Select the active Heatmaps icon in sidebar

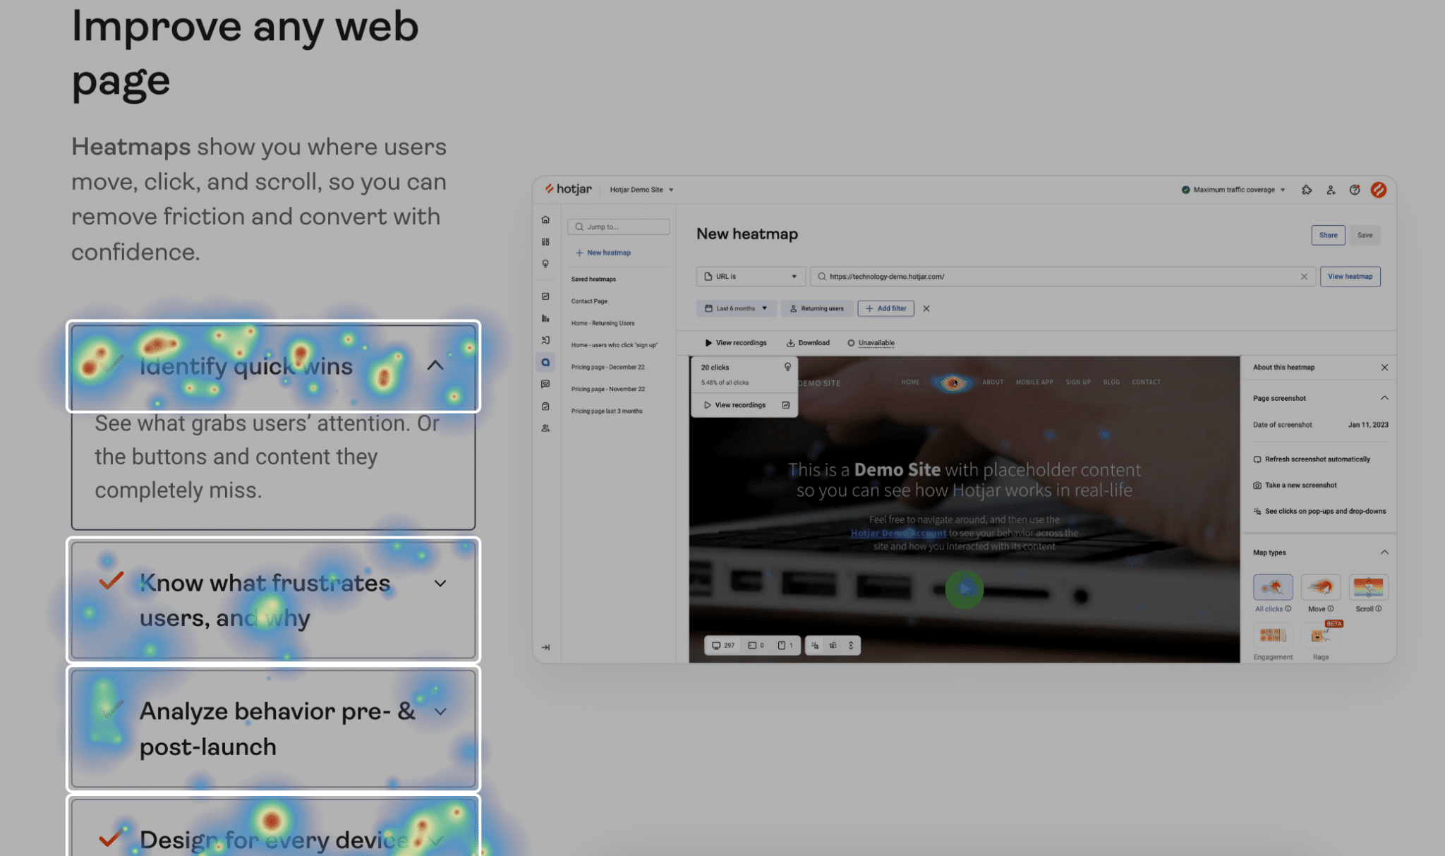tap(545, 363)
